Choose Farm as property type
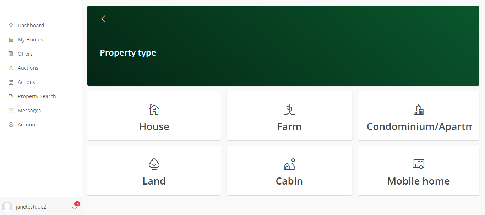 point(289,116)
